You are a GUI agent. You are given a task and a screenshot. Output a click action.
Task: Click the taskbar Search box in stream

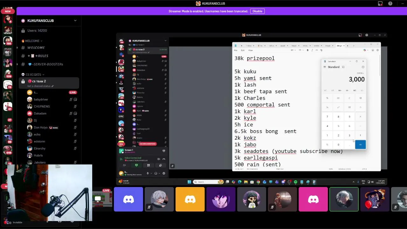[208, 182]
